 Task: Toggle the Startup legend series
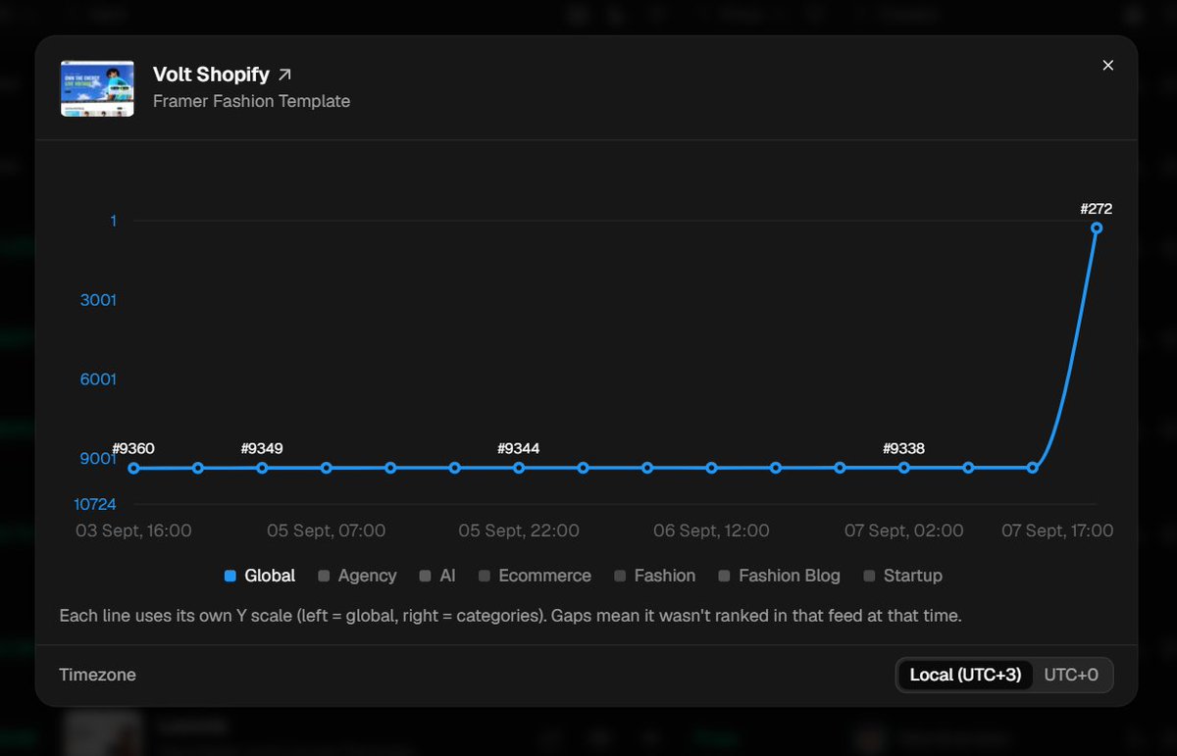click(x=902, y=576)
